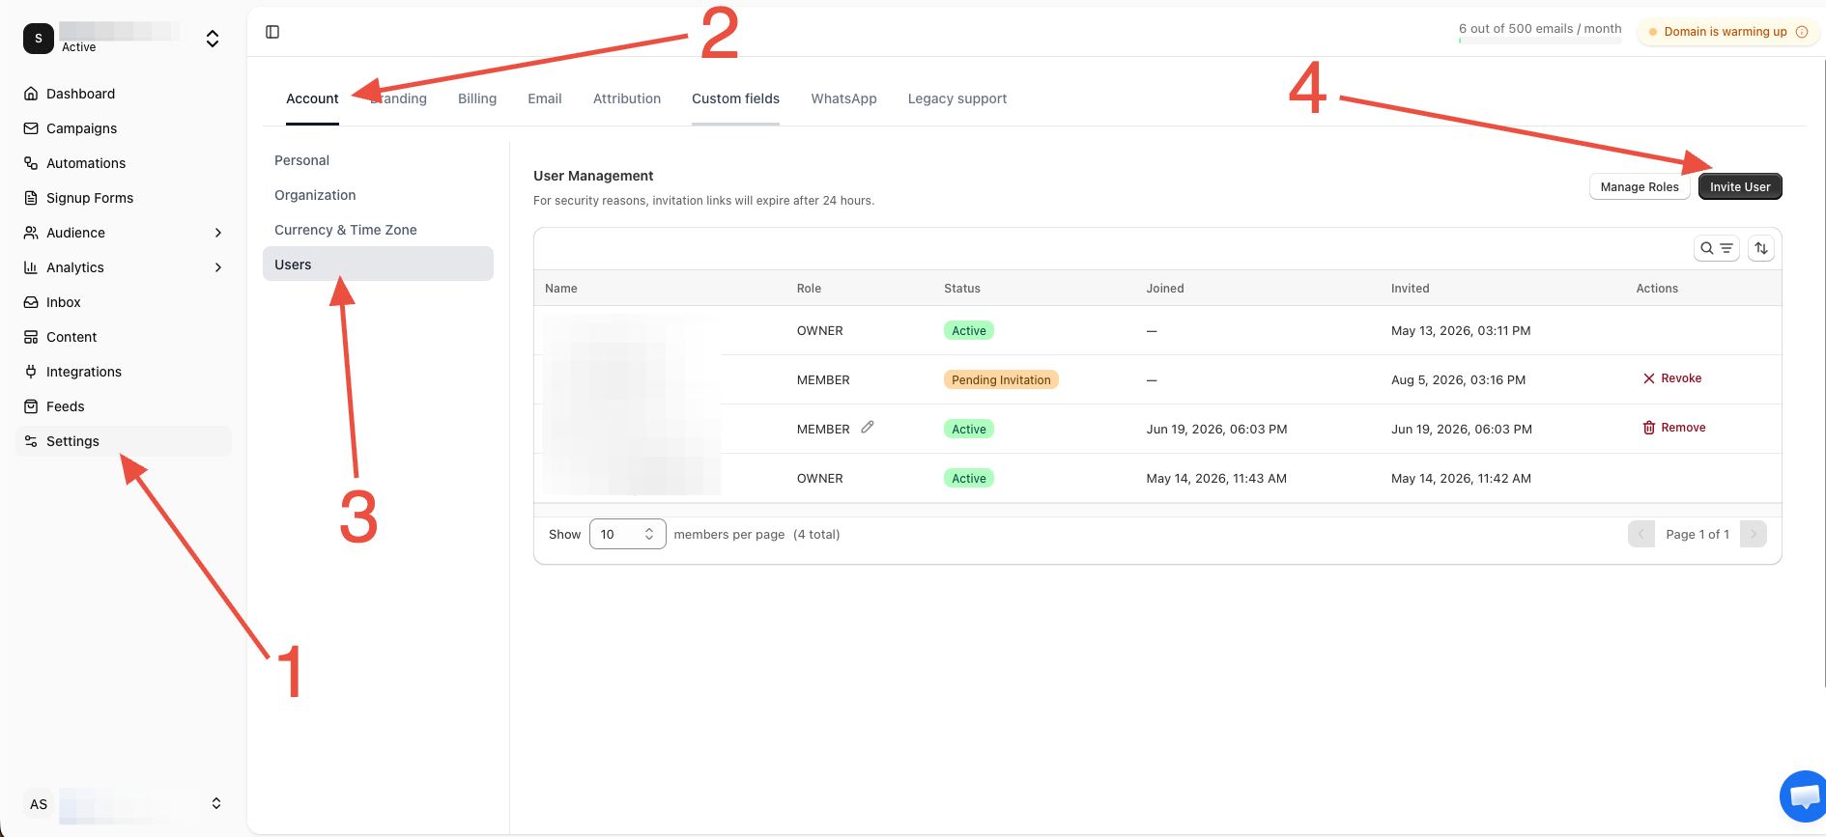Open the chat support bubble
The height and width of the screenshot is (837, 1826).
pos(1803,796)
